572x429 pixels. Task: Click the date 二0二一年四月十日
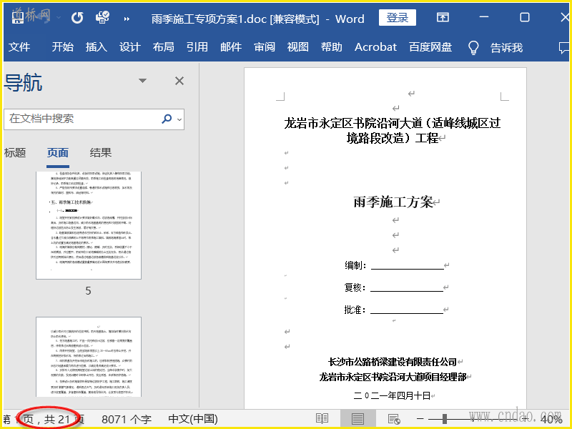tap(392, 395)
